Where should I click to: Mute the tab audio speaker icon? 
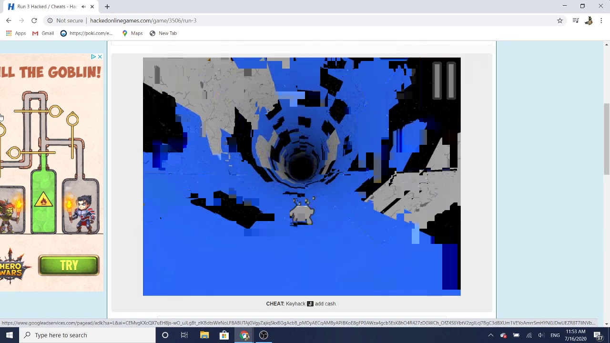tap(83, 7)
